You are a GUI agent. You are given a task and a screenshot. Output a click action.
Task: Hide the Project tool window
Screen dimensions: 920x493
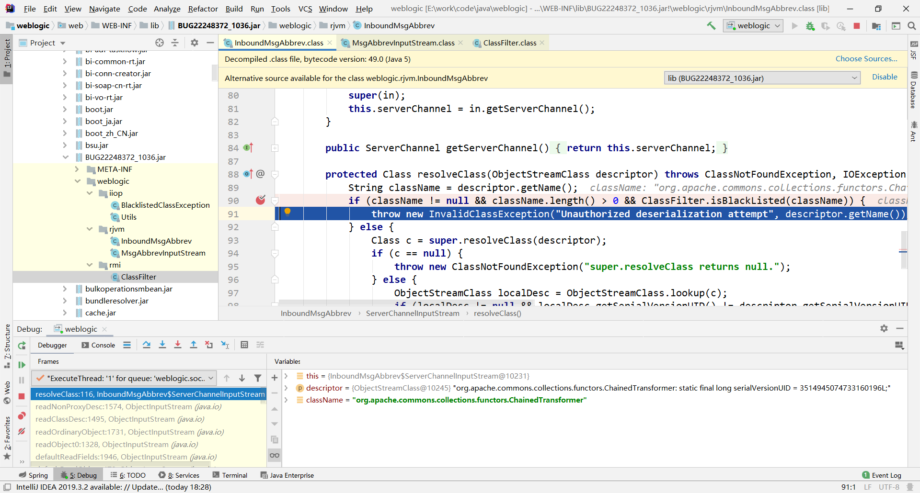210,43
